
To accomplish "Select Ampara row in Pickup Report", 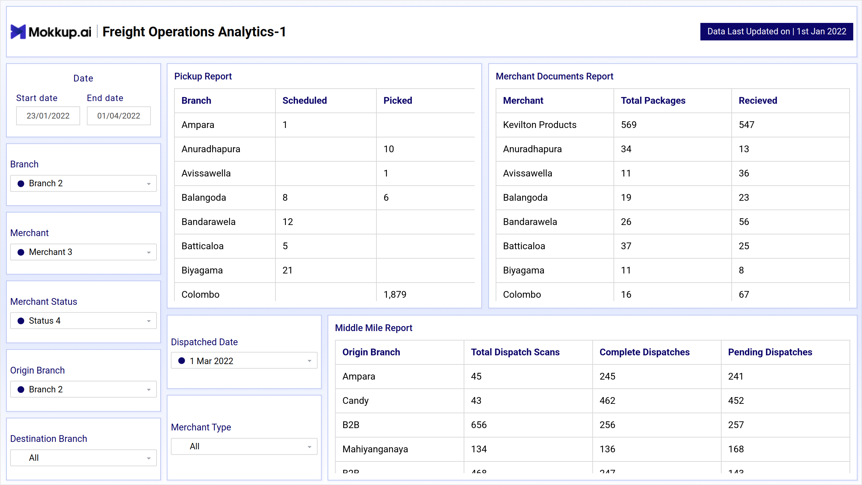I will click(325, 125).
